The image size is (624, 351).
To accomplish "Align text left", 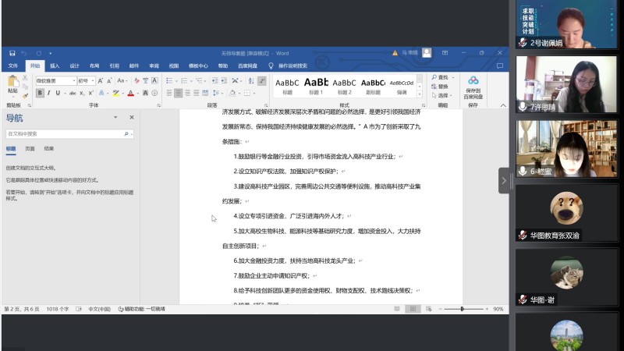I will tap(169, 93).
